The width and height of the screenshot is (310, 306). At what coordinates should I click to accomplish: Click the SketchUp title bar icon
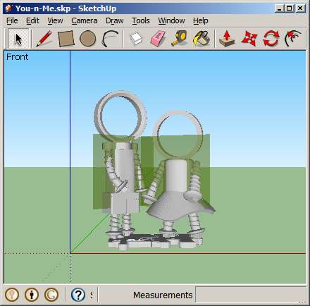click(8, 8)
